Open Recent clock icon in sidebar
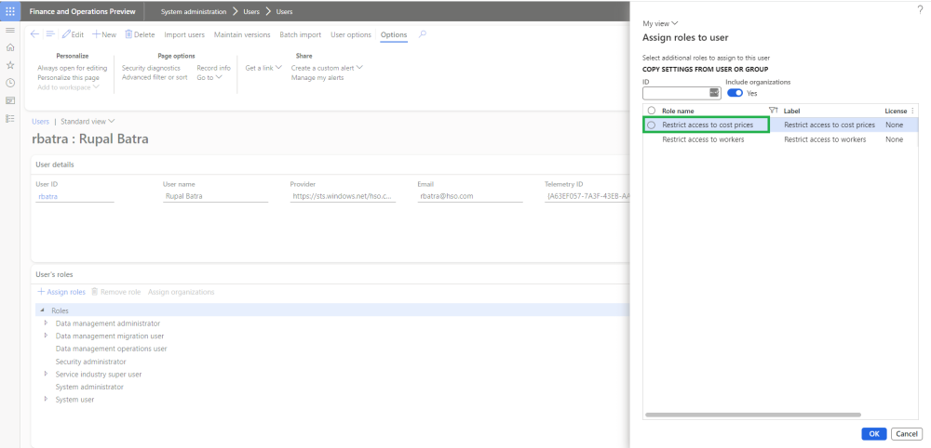Image resolution: width=931 pixels, height=448 pixels. tap(10, 83)
